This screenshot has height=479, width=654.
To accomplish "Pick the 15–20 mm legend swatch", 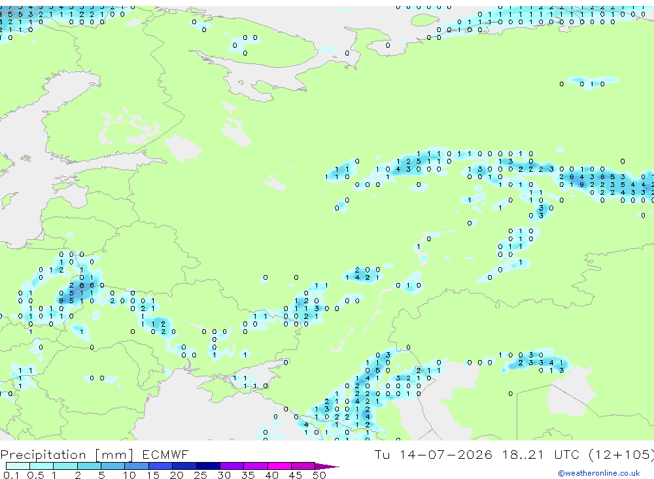I will point(160,466).
